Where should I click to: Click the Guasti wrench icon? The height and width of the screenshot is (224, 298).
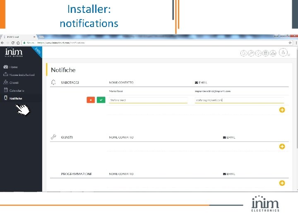[53, 137]
